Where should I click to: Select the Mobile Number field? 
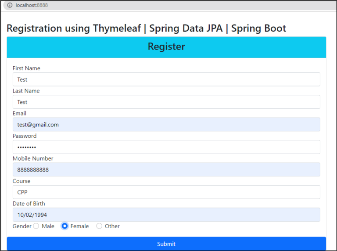[x=166, y=169]
